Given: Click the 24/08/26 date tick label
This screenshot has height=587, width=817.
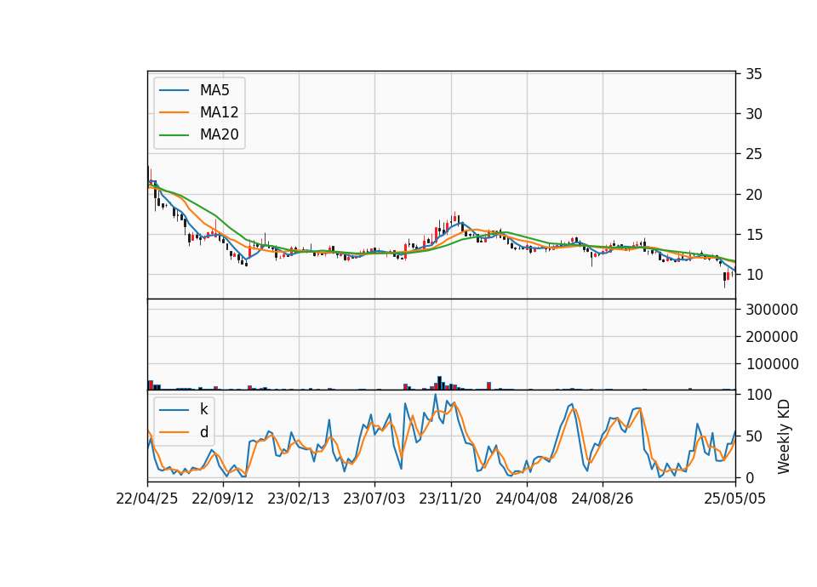Looking at the screenshot, I should (602, 499).
